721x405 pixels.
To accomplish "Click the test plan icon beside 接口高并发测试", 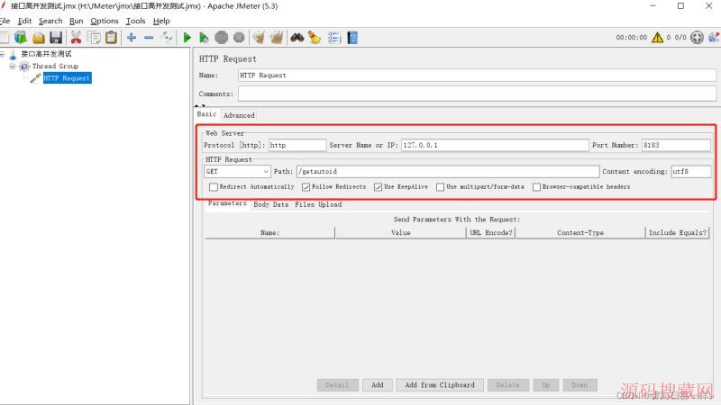I will click(13, 54).
